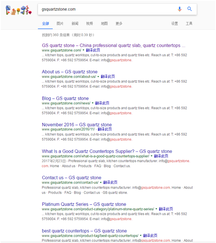Image resolution: width=216 pixels, height=243 pixels.
Task: Open 'GS quartz stone – China professional' result
Action: pos(113,45)
